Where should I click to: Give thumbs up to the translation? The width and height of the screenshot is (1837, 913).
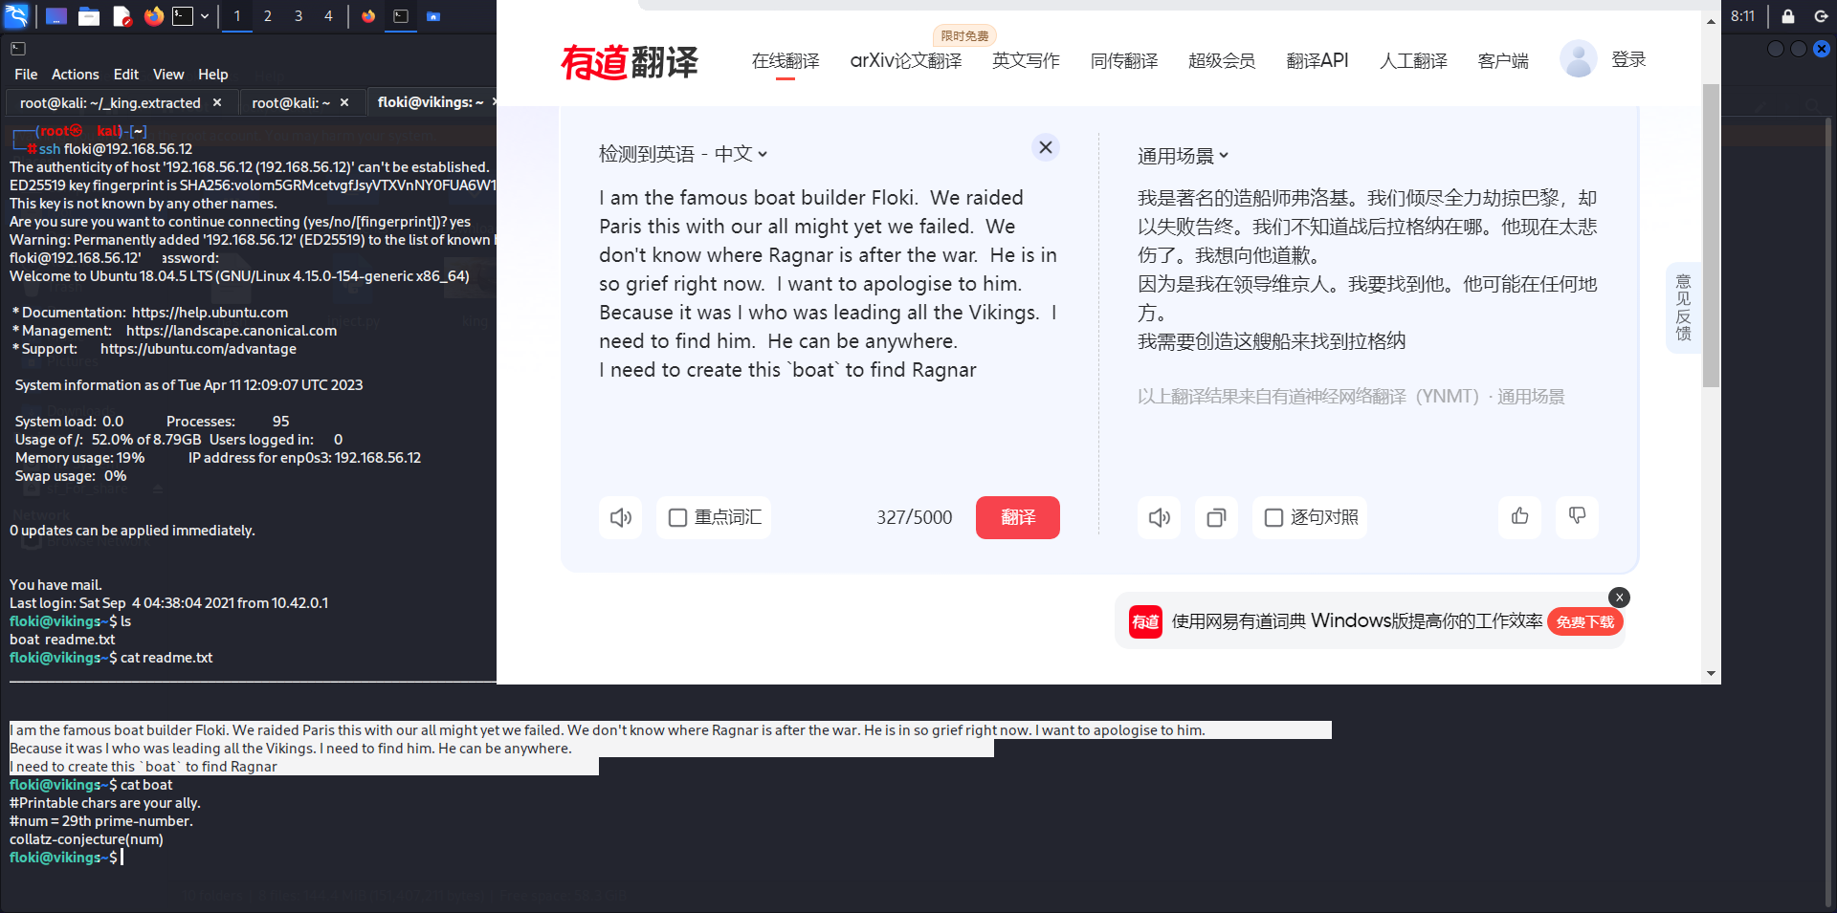point(1520,516)
